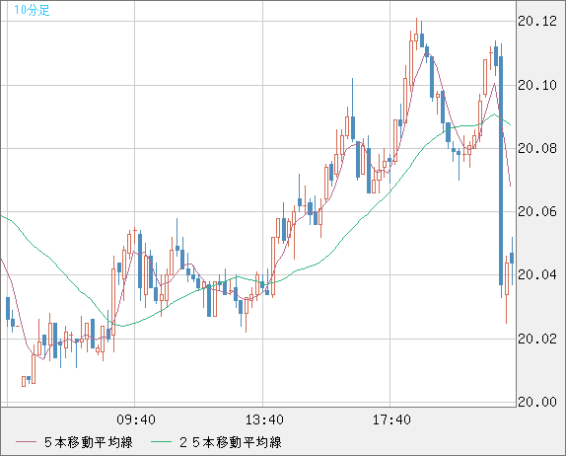The width and height of the screenshot is (566, 456).
Task: Click the 20.10 price axis label
Action: 537,85
